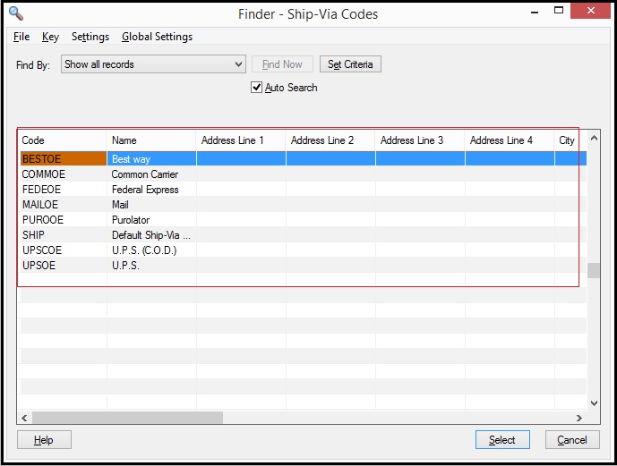Click the horizontal scrollbar left arrow
The image size is (617, 466).
(24, 418)
